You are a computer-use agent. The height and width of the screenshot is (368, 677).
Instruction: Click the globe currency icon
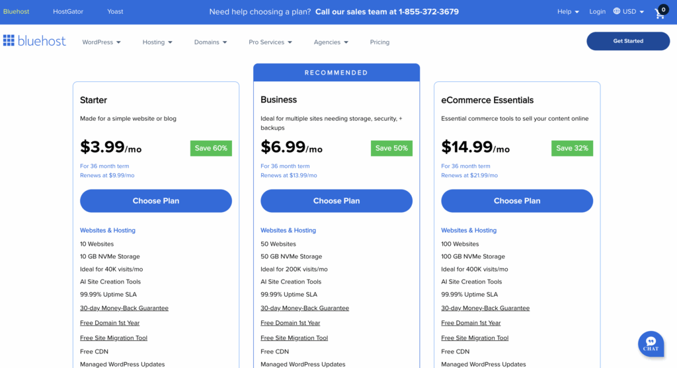617,11
